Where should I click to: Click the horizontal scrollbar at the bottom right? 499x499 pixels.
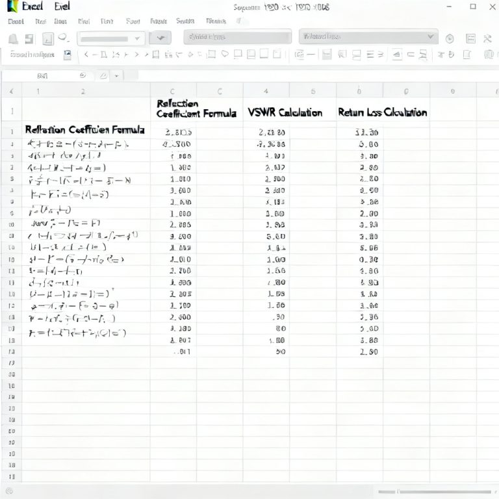pos(435,492)
